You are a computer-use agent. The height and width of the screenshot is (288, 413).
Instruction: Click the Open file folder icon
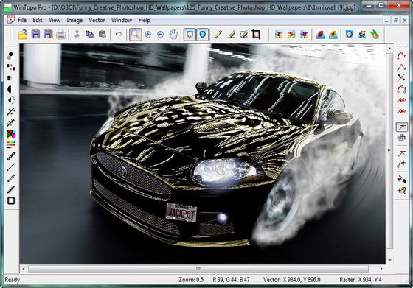[23, 35]
